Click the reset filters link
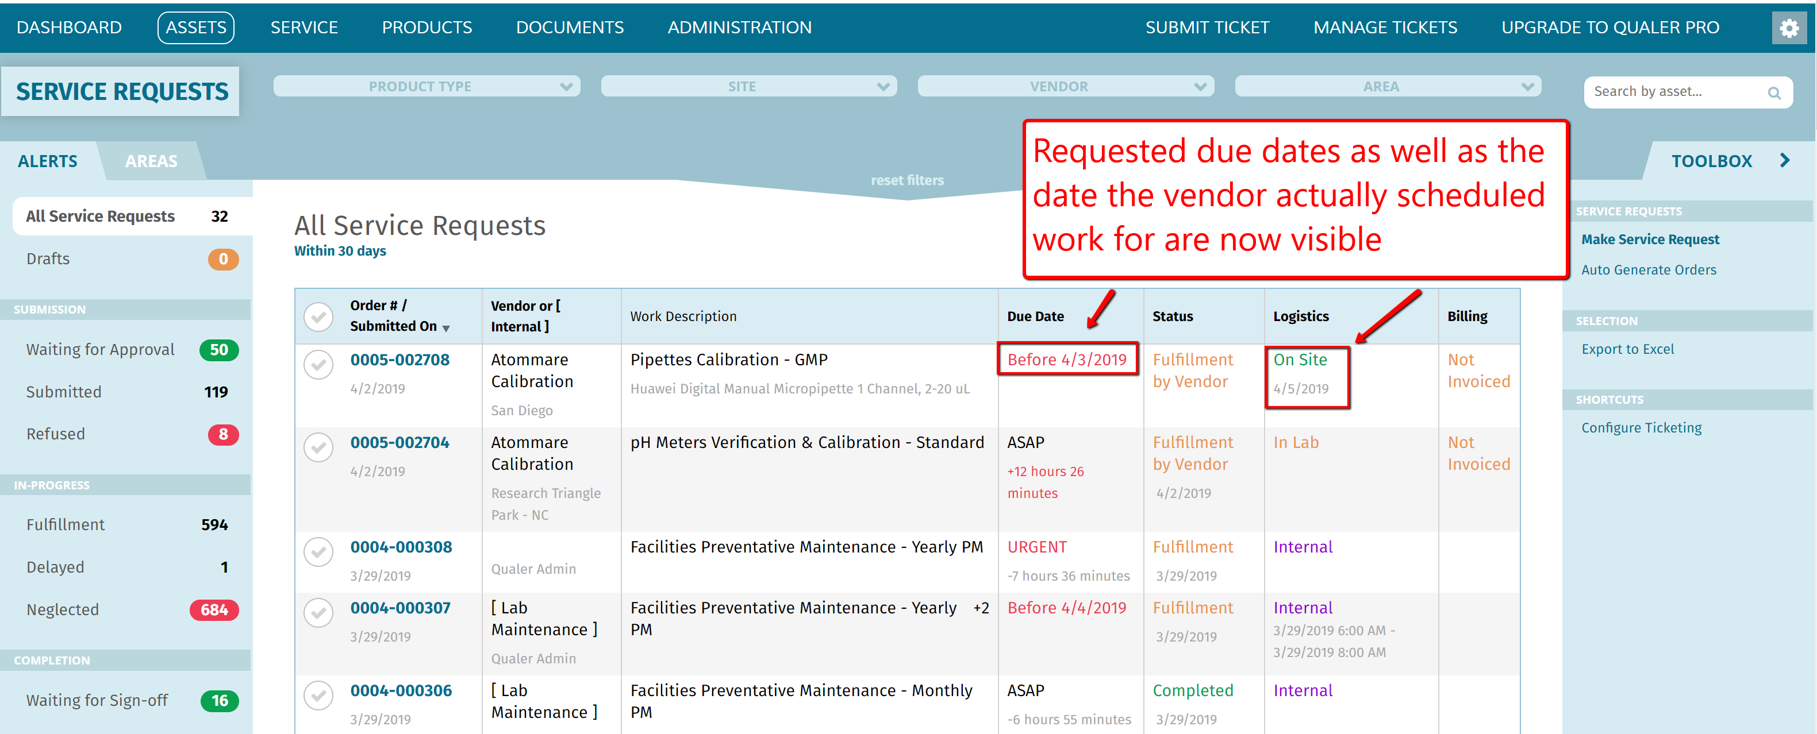The height and width of the screenshot is (734, 1817). point(906,180)
